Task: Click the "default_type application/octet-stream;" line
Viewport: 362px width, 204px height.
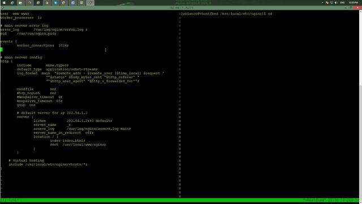Action: tap(57, 69)
